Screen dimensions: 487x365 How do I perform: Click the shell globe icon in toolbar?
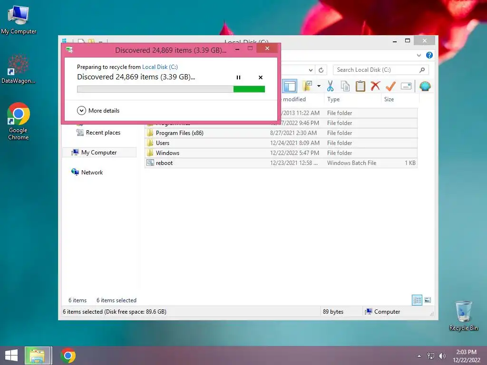point(425,86)
